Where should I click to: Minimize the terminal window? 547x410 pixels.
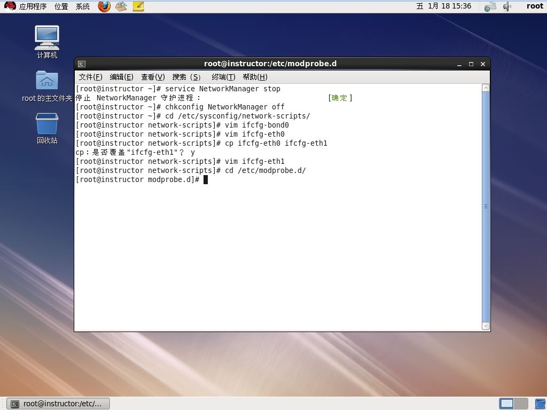coord(459,64)
